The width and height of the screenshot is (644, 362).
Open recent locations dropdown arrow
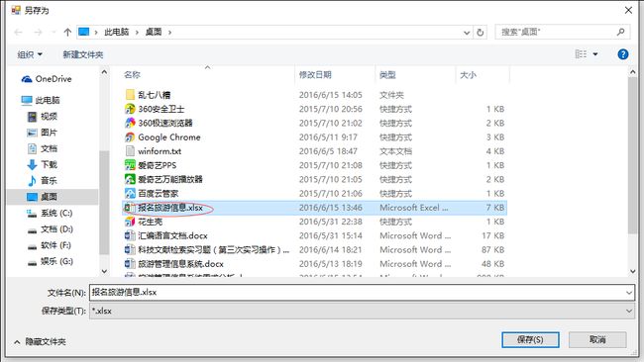(53, 32)
